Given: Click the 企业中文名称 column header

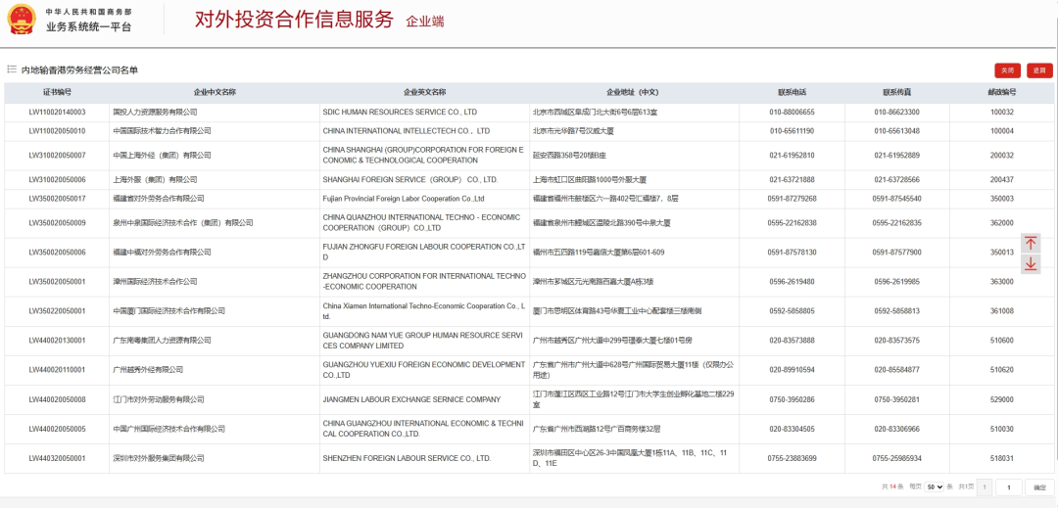Looking at the screenshot, I should (215, 92).
